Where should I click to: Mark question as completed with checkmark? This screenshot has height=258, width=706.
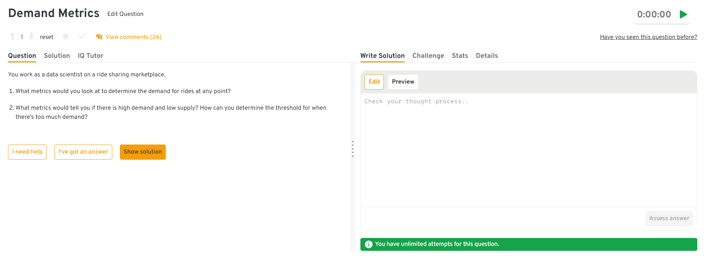82,36
